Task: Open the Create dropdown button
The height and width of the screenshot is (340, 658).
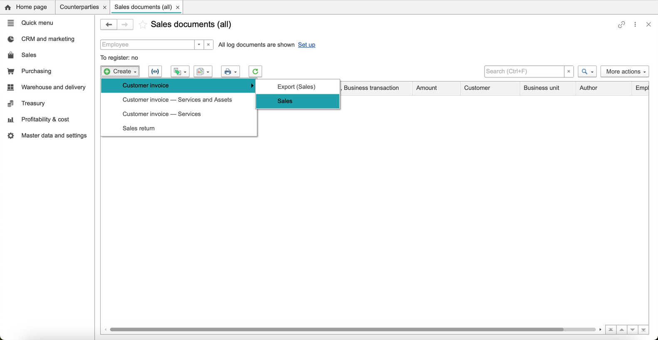Action: [120, 71]
